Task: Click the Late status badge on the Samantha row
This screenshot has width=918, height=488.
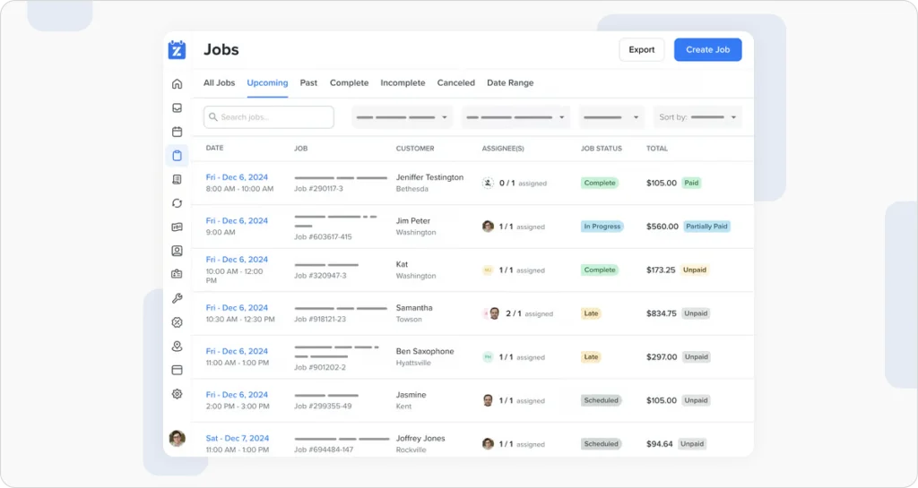Action: point(591,313)
